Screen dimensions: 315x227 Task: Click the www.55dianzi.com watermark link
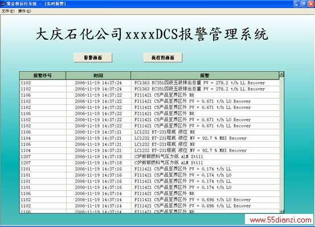(x=280, y=220)
